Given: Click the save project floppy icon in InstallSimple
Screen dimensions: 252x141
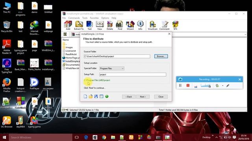Looking at the screenshot, I should [x=96, y=96].
